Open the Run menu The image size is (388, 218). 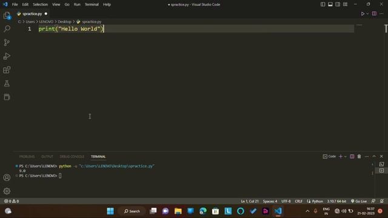coord(77,4)
